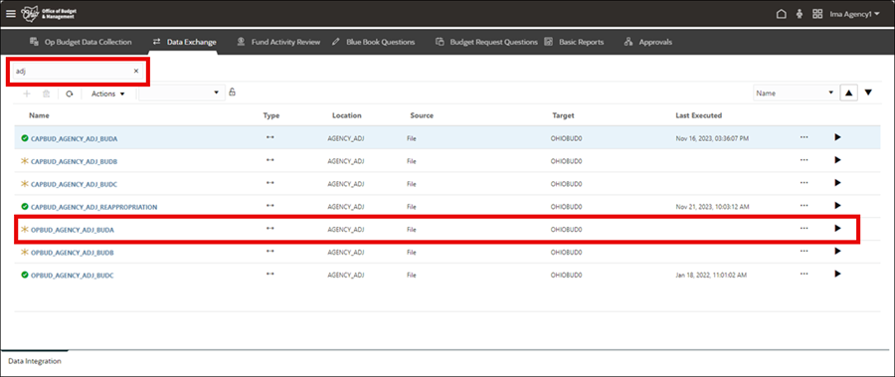The image size is (895, 377).
Task: Open the ellipsis menu for OPBUD_AGENCY_ADJ_BUDC
Action: point(804,274)
